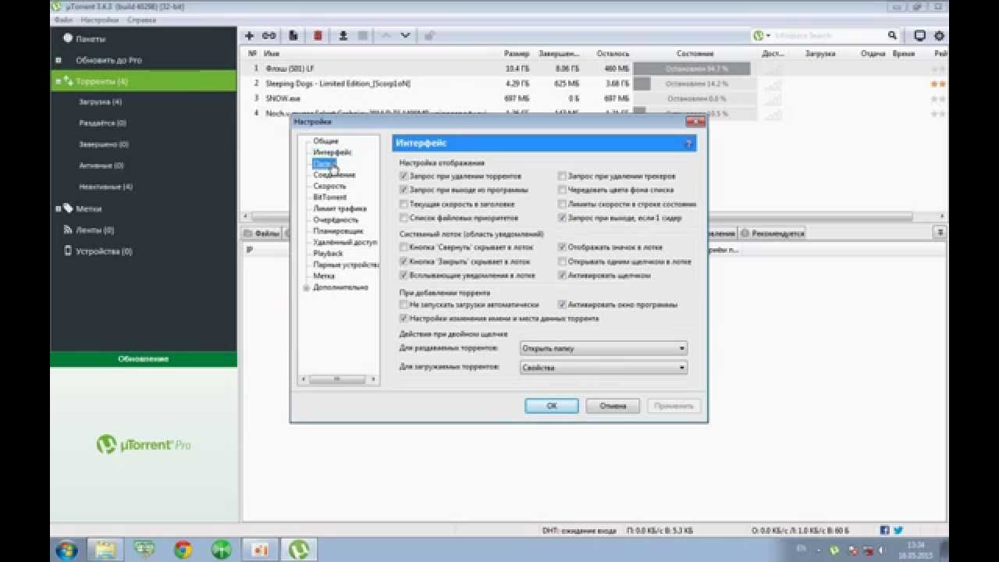Click Move Up Queue arrow icon

click(386, 36)
